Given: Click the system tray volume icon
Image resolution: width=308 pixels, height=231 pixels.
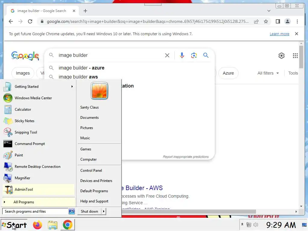Looking at the screenshot, I should tap(256, 224).
